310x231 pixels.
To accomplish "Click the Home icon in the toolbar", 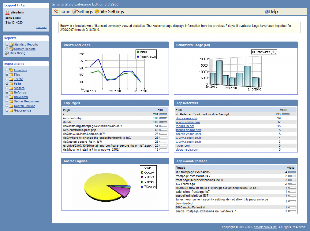I will (56, 12).
